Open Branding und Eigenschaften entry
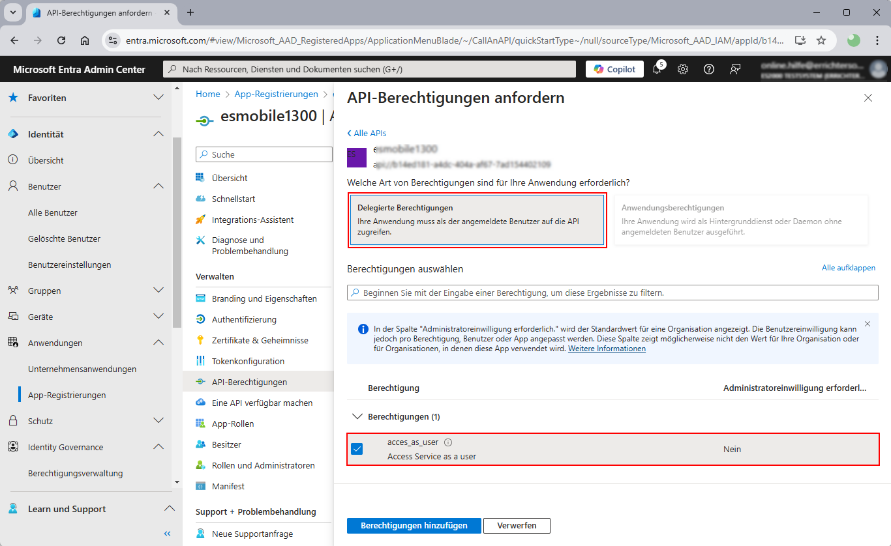 264,298
